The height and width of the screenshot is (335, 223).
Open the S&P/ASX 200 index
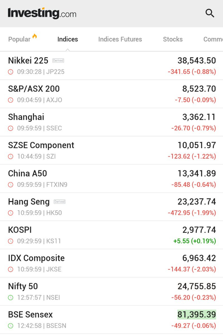pyautogui.click(x=111, y=94)
